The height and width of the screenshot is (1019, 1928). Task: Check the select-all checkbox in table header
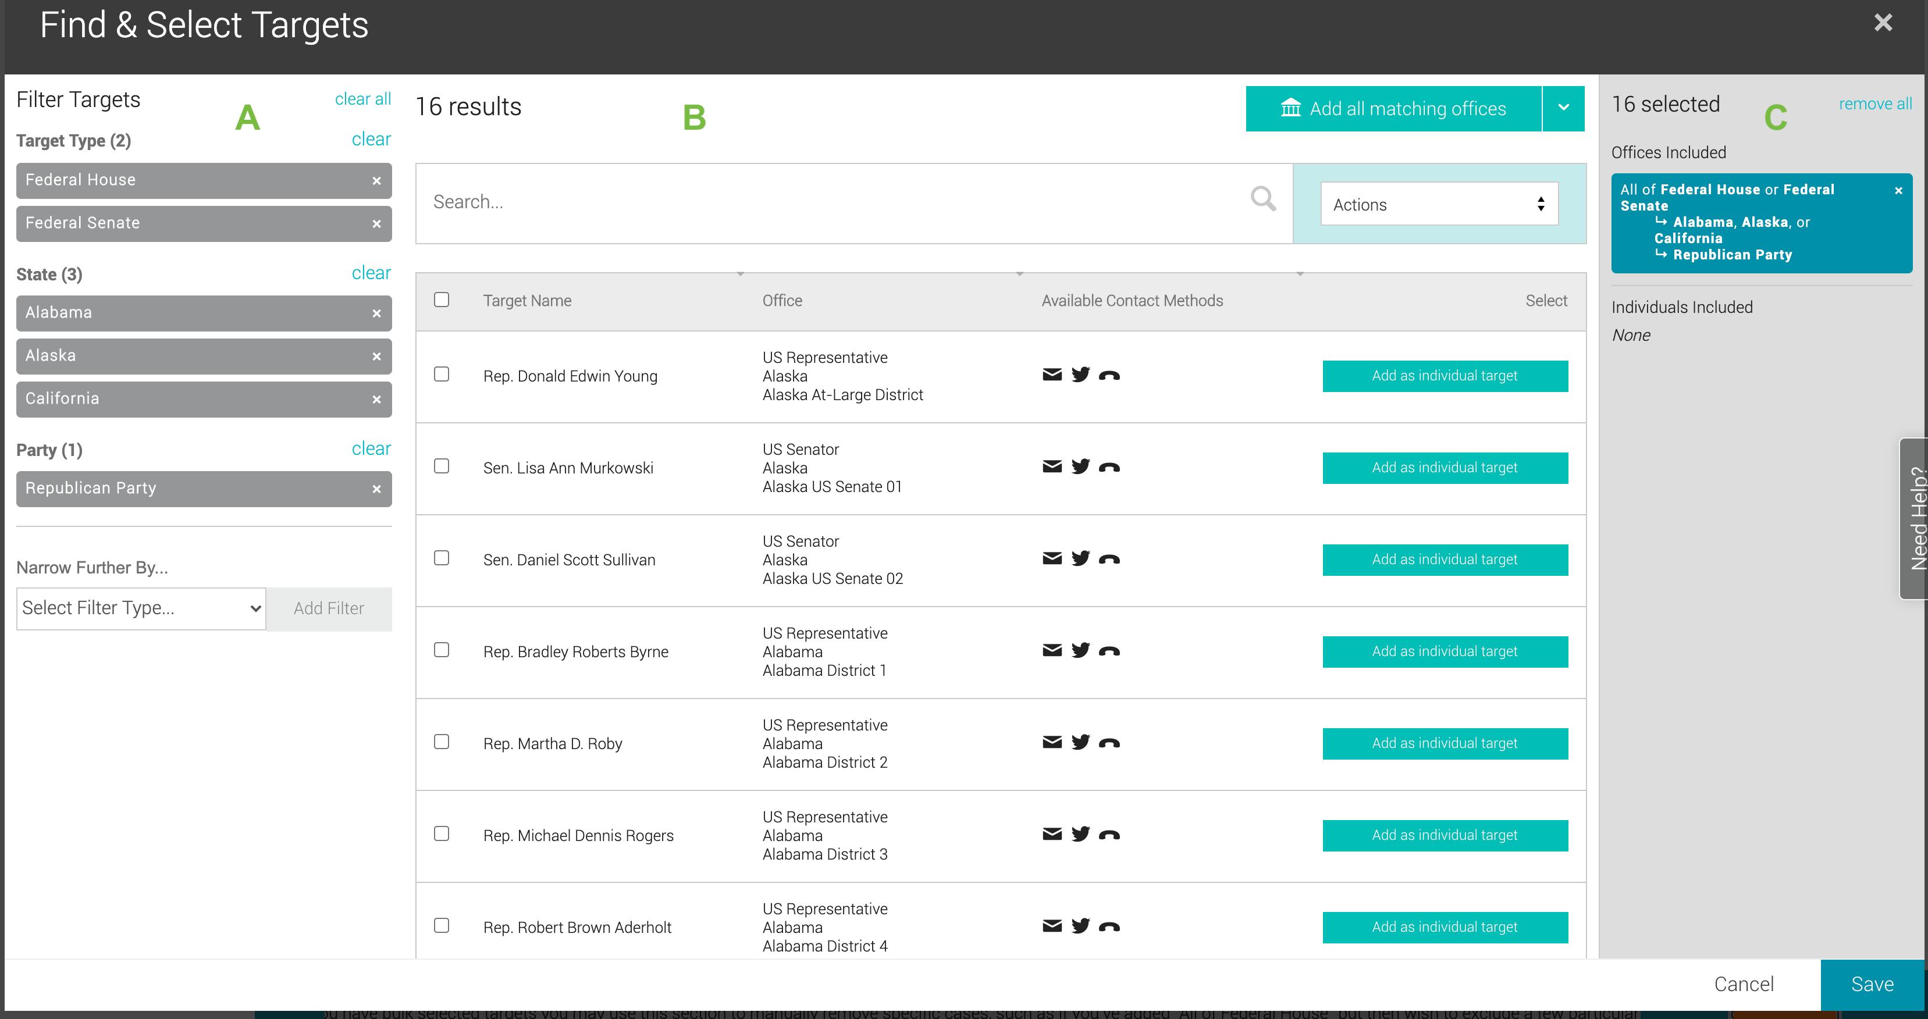(x=442, y=300)
